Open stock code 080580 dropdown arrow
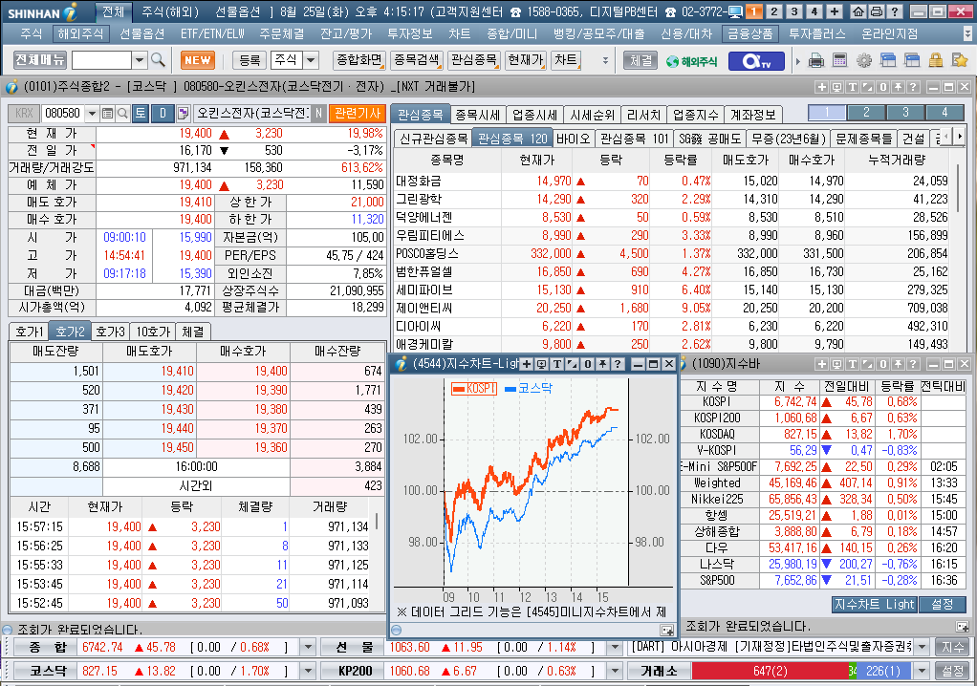Screen dimensions: 977x686 click(x=92, y=114)
